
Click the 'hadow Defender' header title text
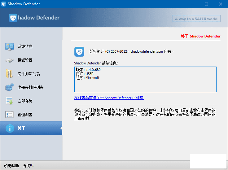(x=38, y=18)
